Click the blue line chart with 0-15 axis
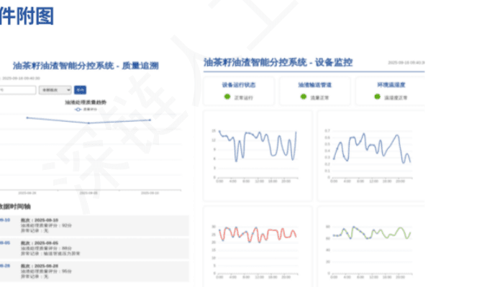482x287 pixels. click(258, 156)
